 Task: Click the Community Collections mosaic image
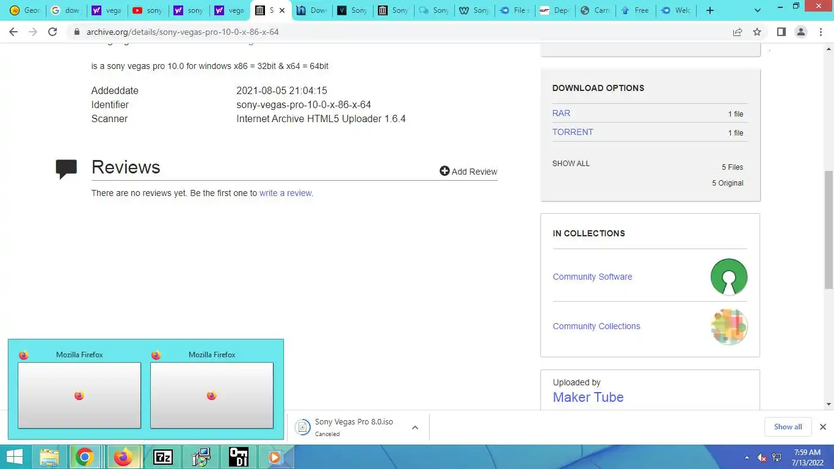[x=729, y=326]
